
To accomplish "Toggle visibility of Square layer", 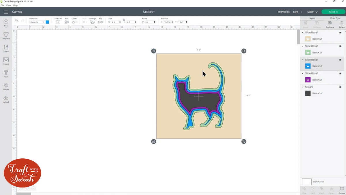I will tap(340, 87).
